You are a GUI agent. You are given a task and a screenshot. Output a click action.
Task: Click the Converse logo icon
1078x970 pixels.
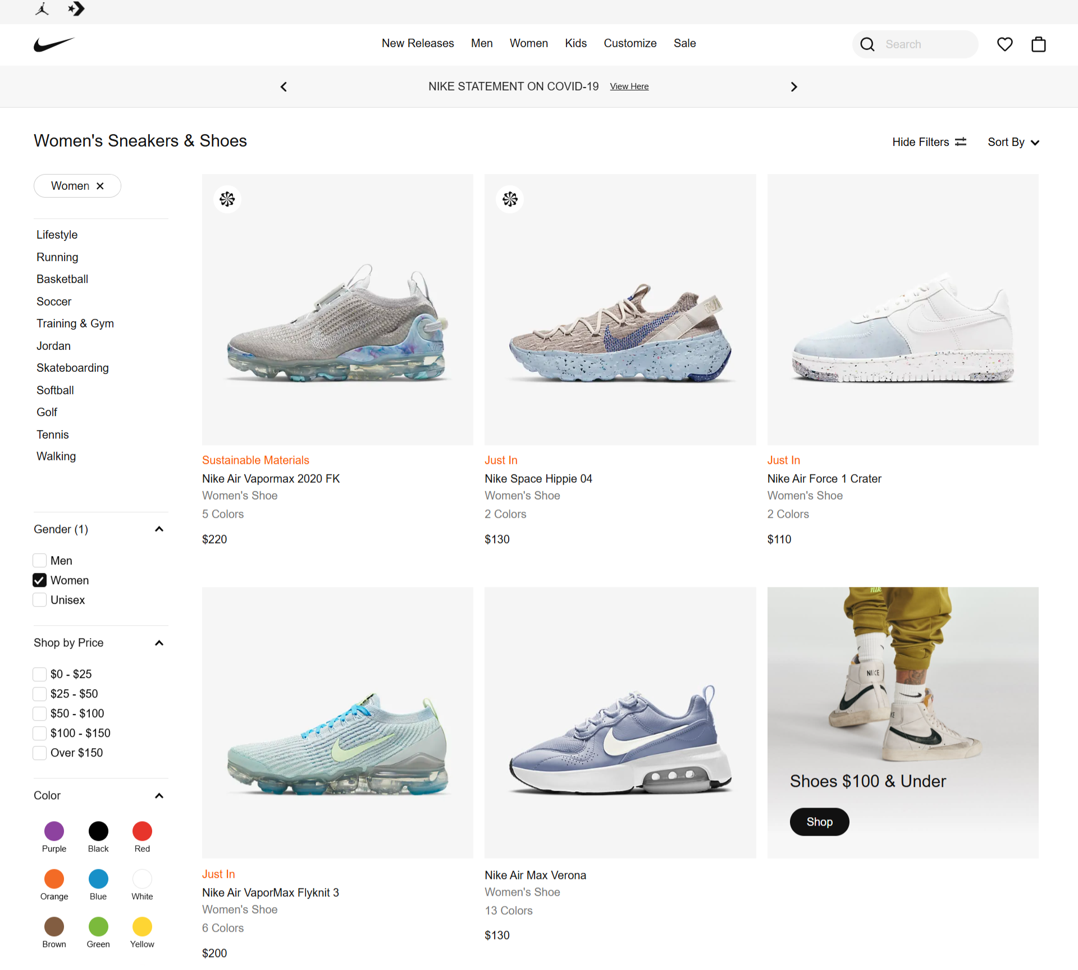point(76,9)
